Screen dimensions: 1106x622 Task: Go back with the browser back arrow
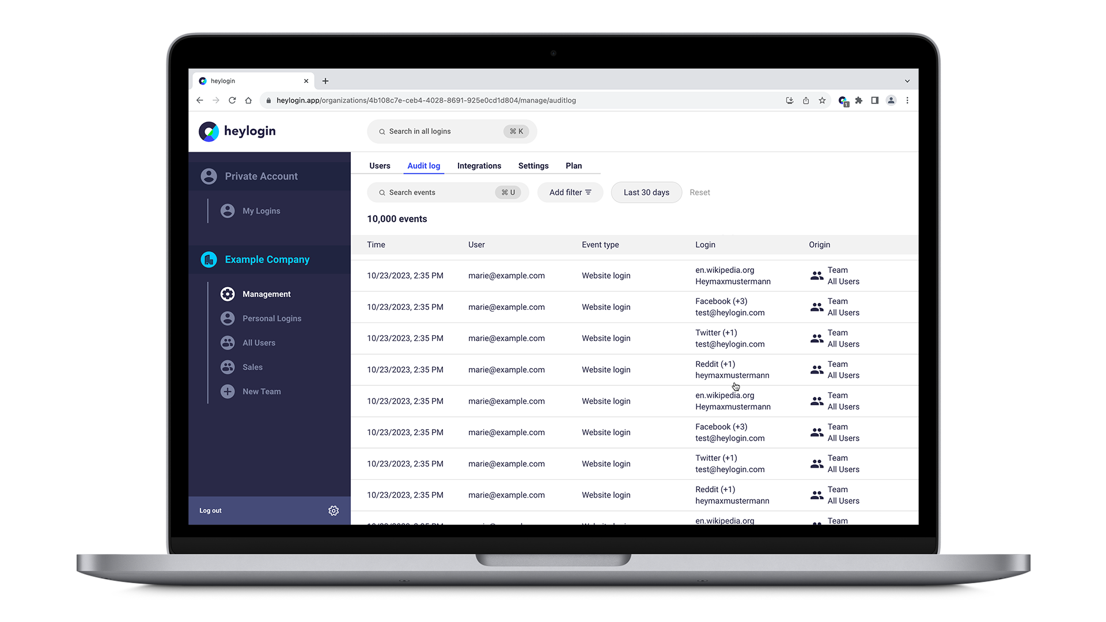tap(200, 100)
